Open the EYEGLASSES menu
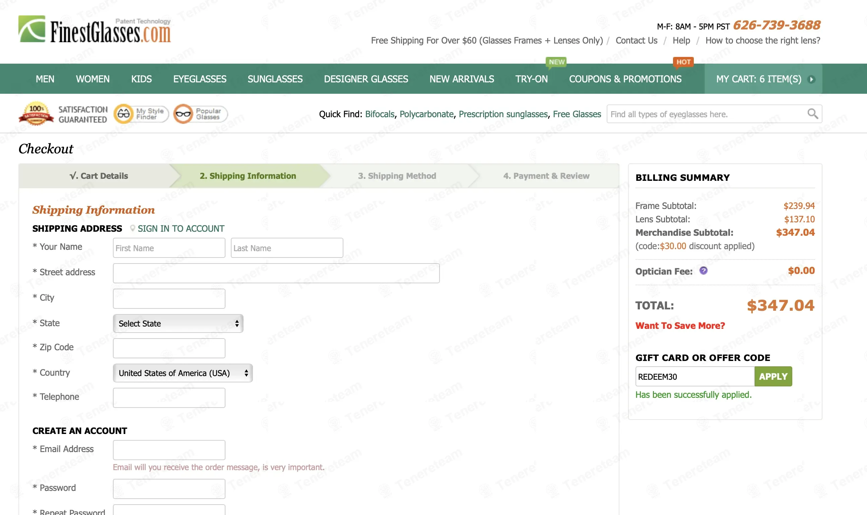Screen dimensions: 867x515 pyautogui.click(x=200, y=79)
